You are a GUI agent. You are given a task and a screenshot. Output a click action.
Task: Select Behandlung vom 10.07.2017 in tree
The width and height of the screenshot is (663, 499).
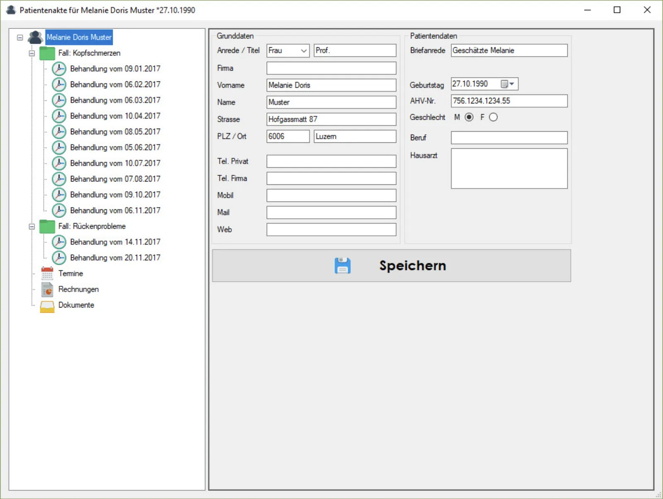(115, 163)
